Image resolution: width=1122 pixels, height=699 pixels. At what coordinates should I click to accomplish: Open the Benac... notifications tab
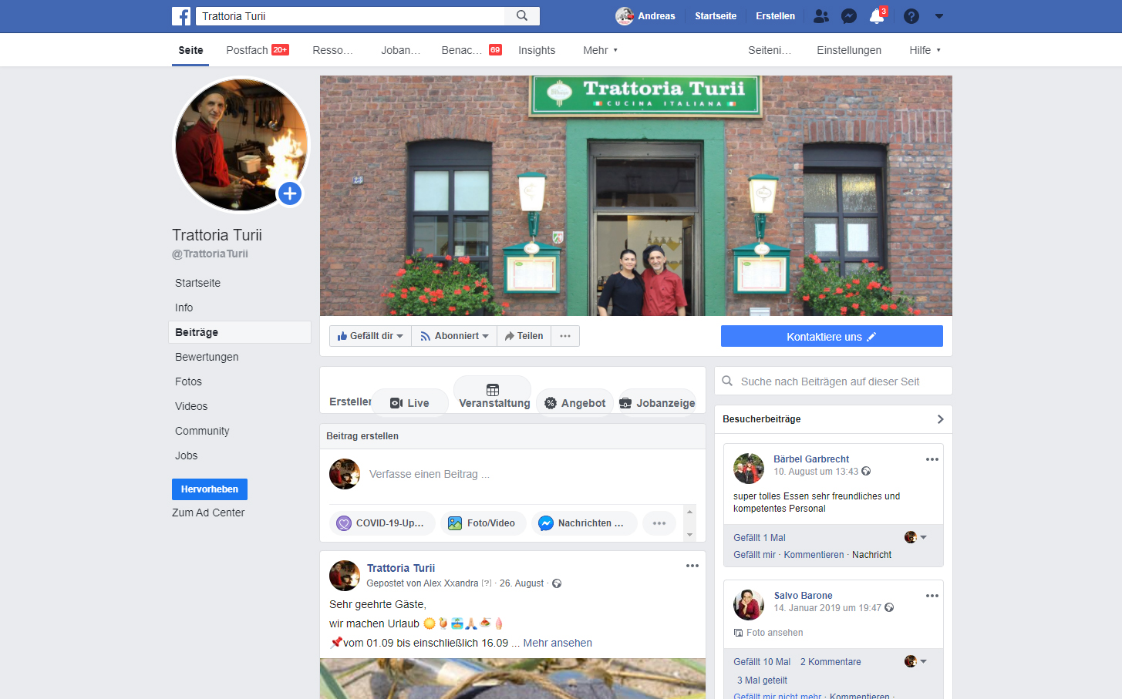click(x=471, y=50)
